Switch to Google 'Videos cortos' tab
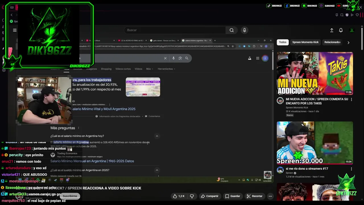 click(123, 69)
